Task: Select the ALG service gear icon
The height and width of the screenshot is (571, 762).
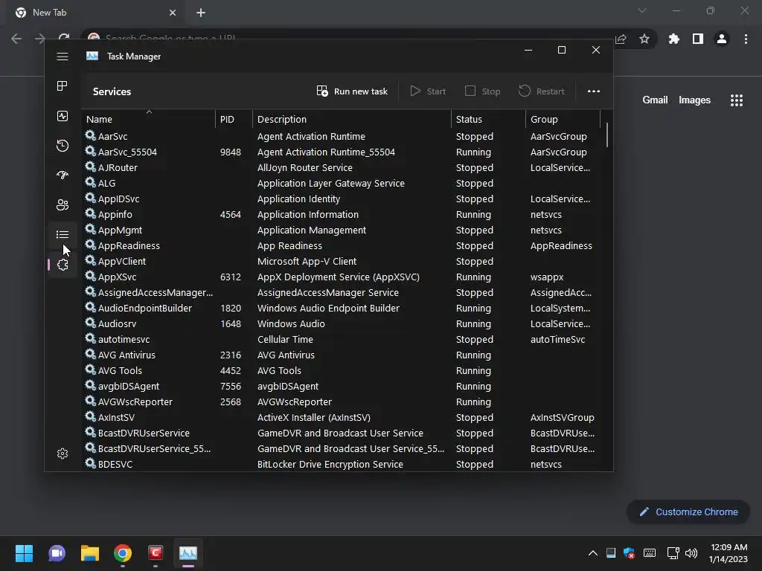Action: 90,182
